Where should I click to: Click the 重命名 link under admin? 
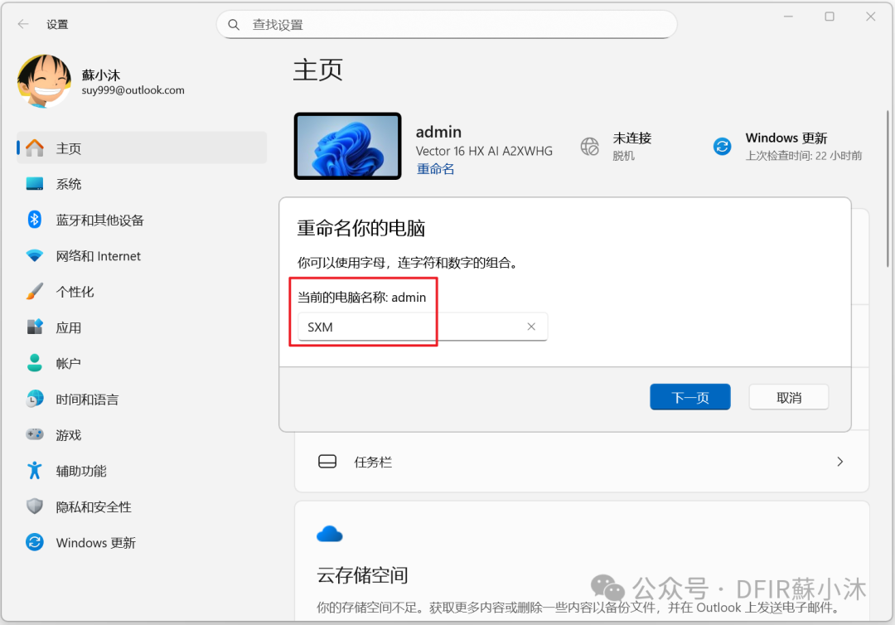[x=435, y=168]
